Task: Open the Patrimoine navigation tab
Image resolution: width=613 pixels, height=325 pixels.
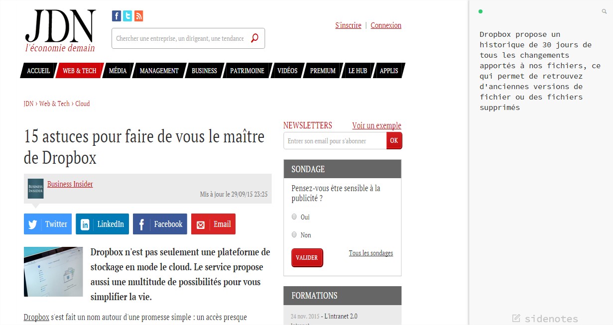Action: click(x=247, y=71)
